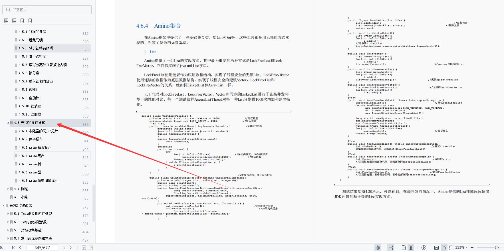The image size is (504, 251).
Task: Open bookmark 4.6.1 非阻塞的同步/无锁
Action: coord(38,131)
